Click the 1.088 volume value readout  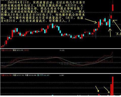tap(62, 75)
